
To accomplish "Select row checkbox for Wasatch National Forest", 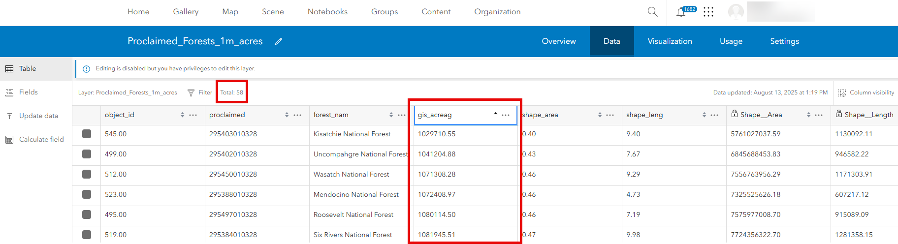I will tap(87, 174).
